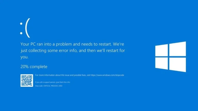Click the 'Your PC ran into a problem' line
Image resolution: width=198 pixels, height=111 pixels.
(72, 44)
